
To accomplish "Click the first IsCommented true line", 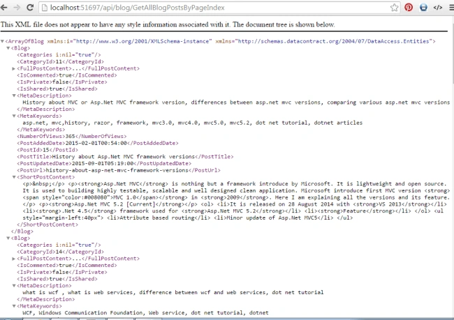I will tap(67, 75).
